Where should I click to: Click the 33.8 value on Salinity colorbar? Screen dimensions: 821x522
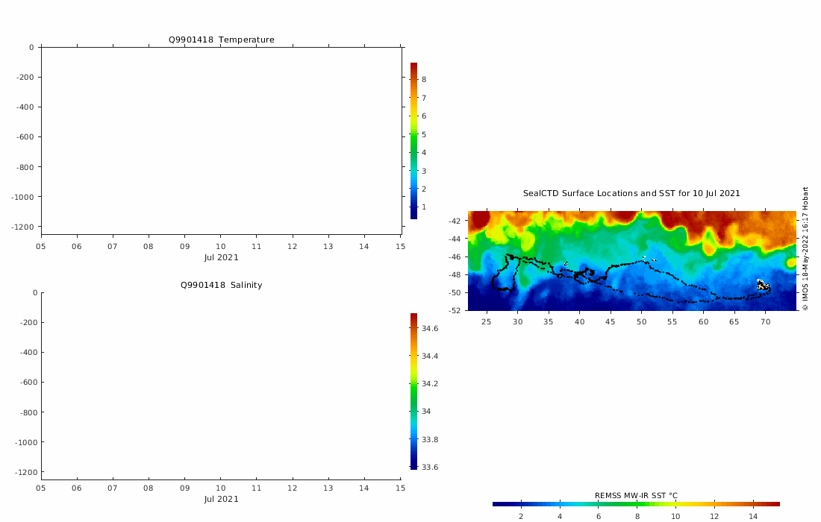pos(430,439)
